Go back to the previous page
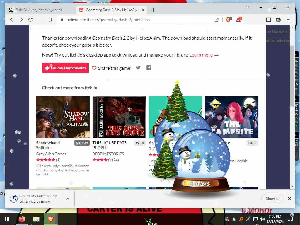Viewport: 300px width, 225px height. point(12,20)
